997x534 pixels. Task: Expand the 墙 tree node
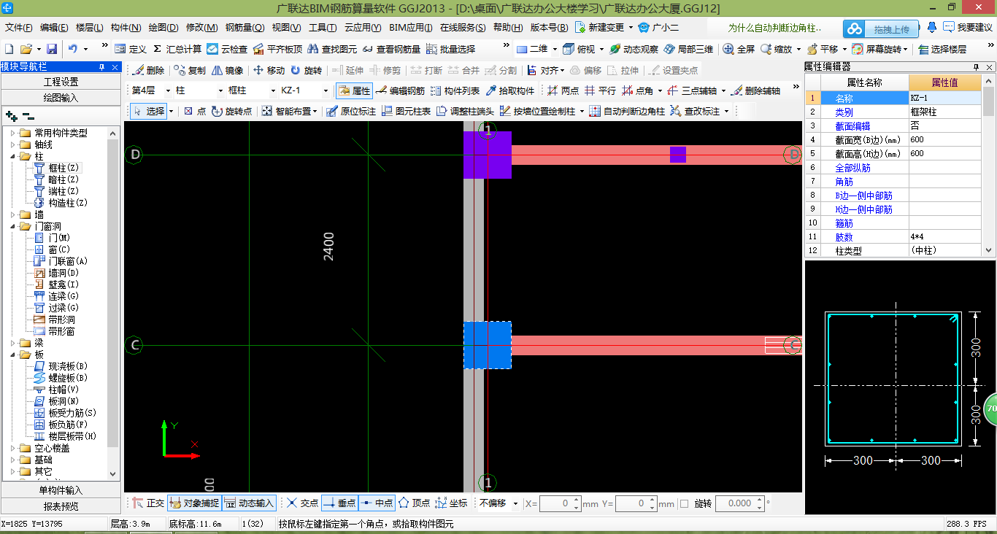13,214
